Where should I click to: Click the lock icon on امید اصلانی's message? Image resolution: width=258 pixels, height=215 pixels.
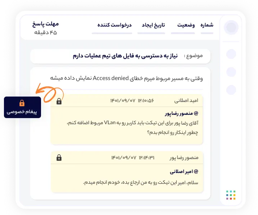click(x=59, y=102)
